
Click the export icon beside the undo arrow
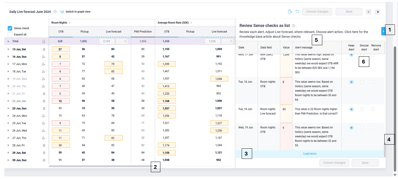coord(290,12)
